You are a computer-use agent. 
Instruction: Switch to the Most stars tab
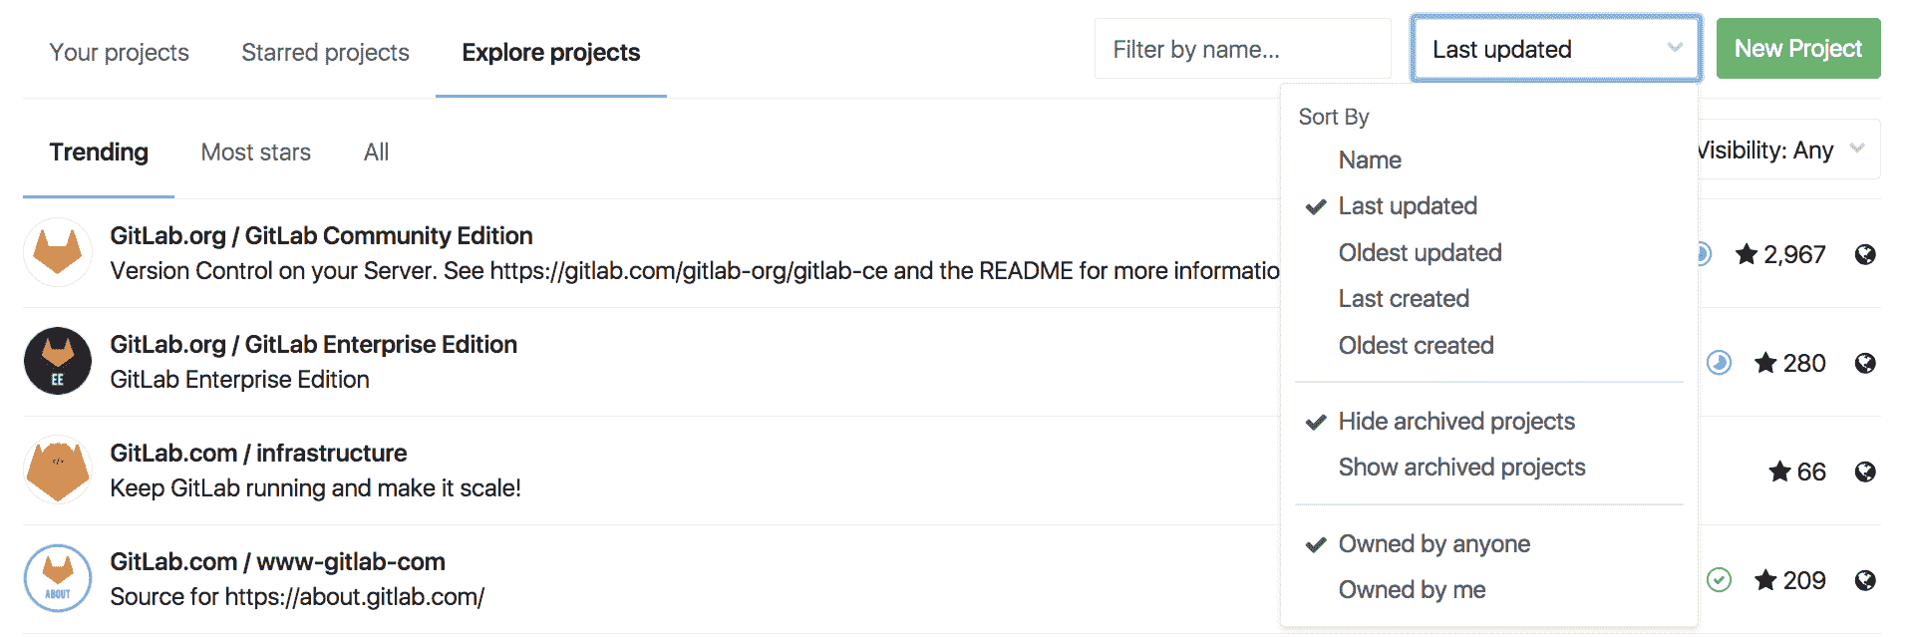coord(256,153)
